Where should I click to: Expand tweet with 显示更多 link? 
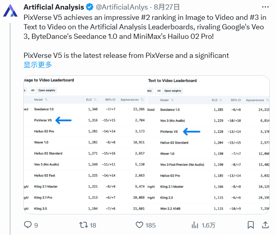tap(38, 65)
